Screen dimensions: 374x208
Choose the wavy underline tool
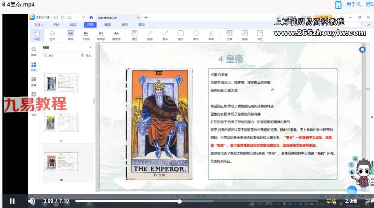click(101, 35)
